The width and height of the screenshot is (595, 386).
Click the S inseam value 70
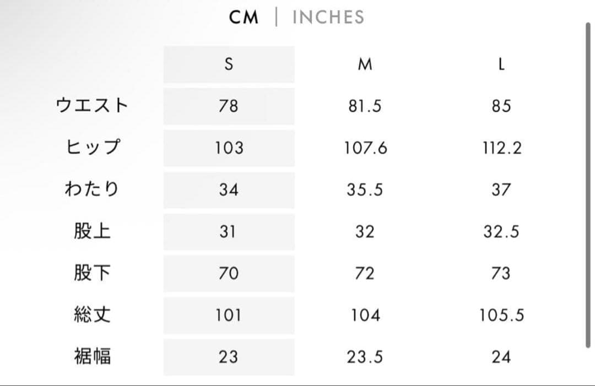pos(229,273)
